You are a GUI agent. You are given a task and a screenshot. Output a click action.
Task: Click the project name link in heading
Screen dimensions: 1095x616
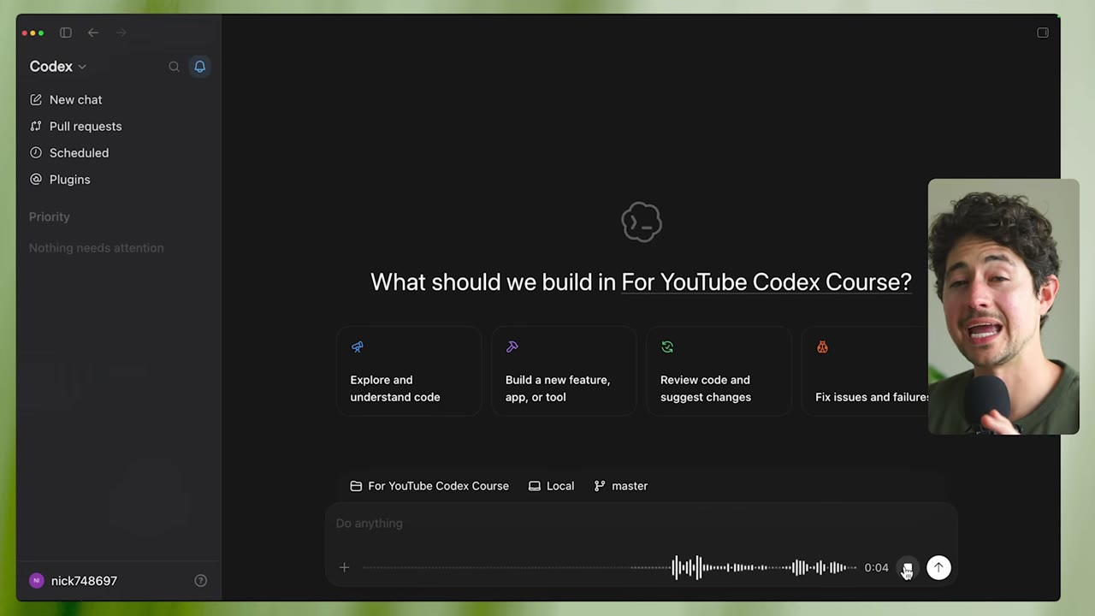point(766,282)
